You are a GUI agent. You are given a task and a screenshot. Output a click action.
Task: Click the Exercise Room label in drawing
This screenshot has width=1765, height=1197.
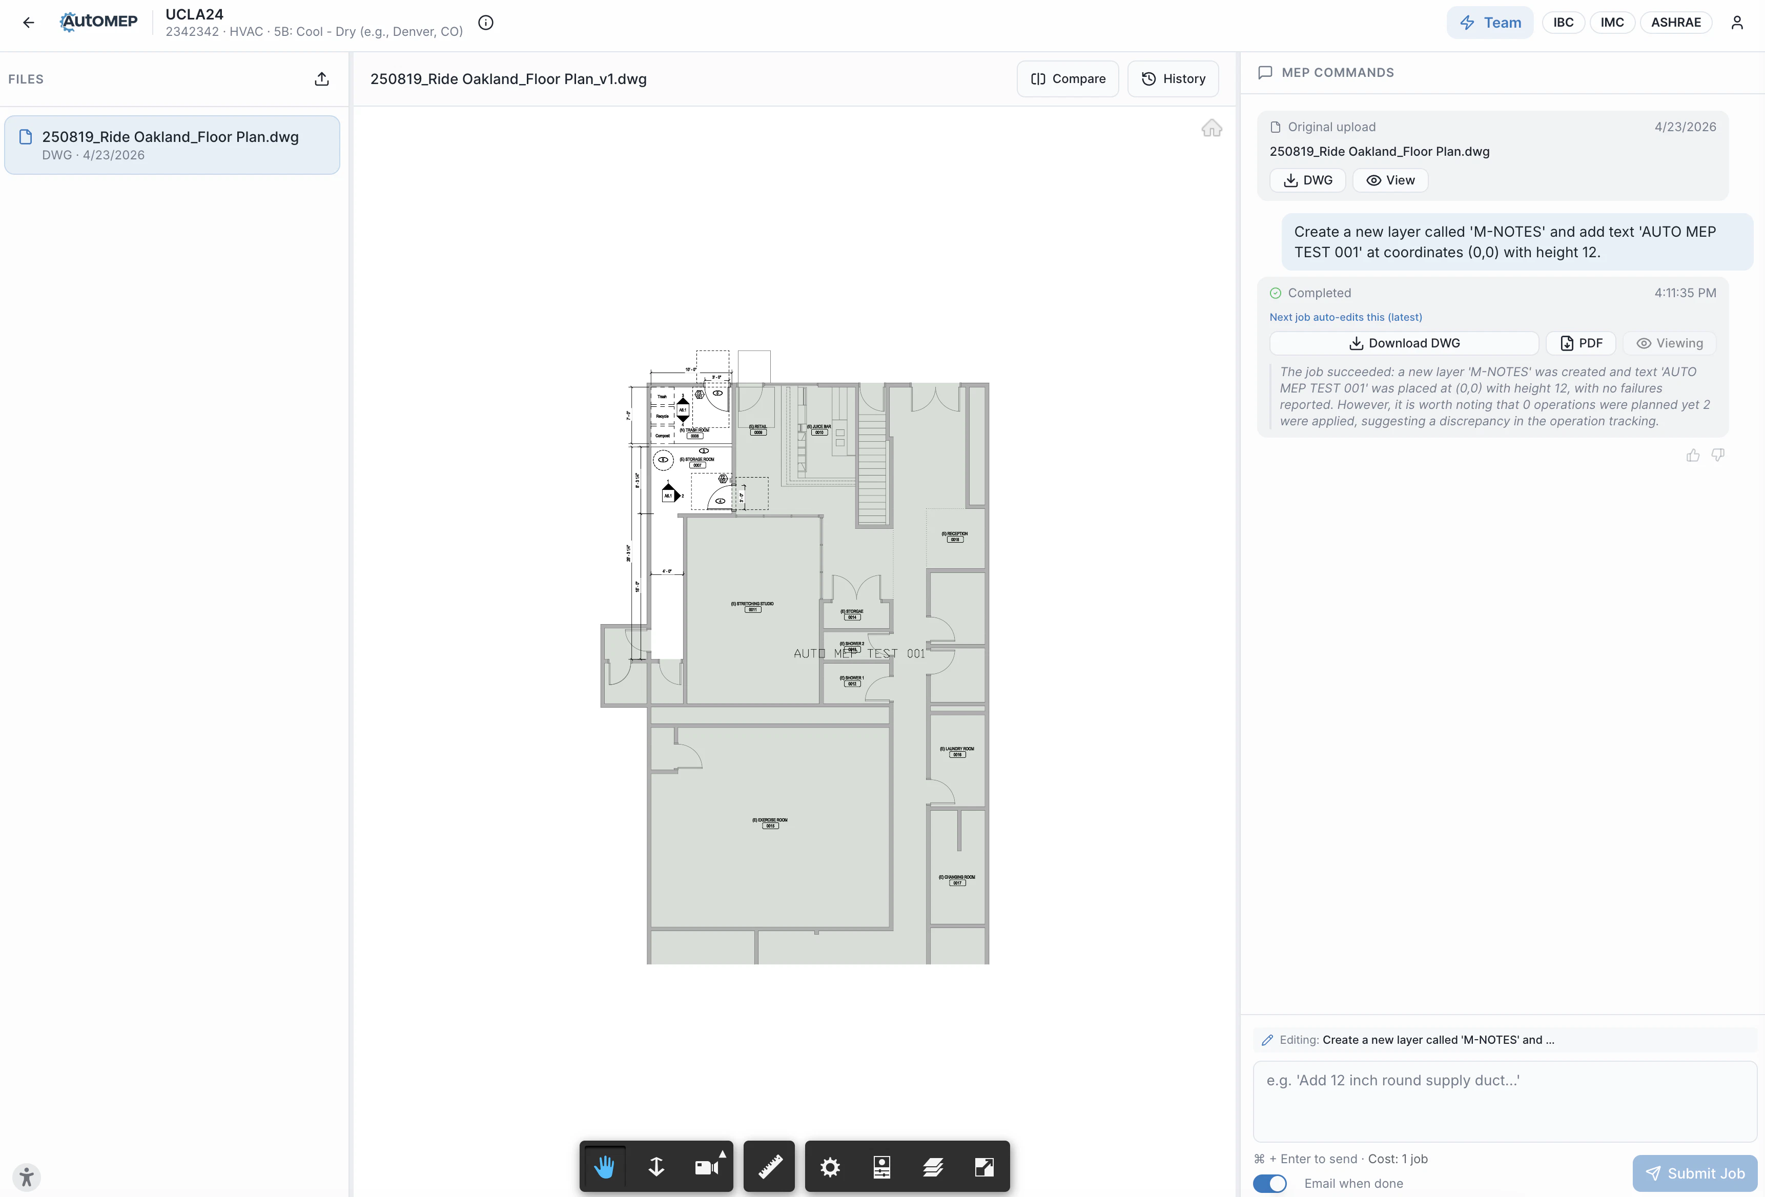point(770,820)
